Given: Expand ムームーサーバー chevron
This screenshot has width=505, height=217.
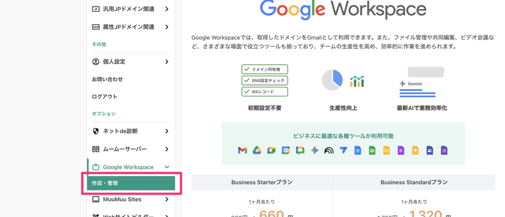Looking at the screenshot, I should click(x=167, y=149).
